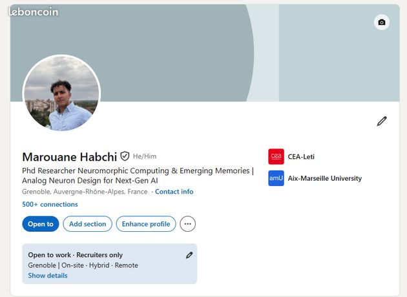Viewport: 407px width, 297px height.
Task: Select the Aix-Marseille University text link
Action: point(325,178)
